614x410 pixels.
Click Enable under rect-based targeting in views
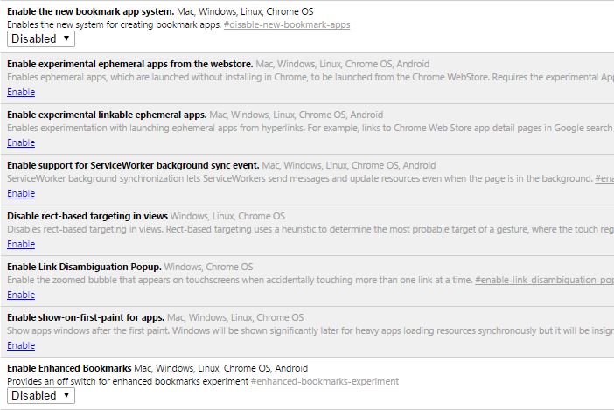click(x=21, y=244)
